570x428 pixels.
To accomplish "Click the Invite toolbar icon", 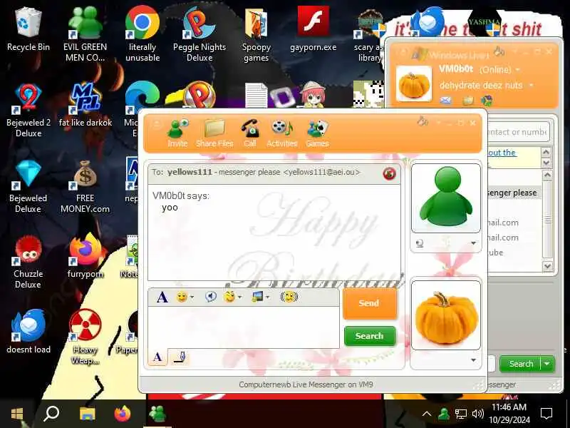I will click(x=177, y=133).
